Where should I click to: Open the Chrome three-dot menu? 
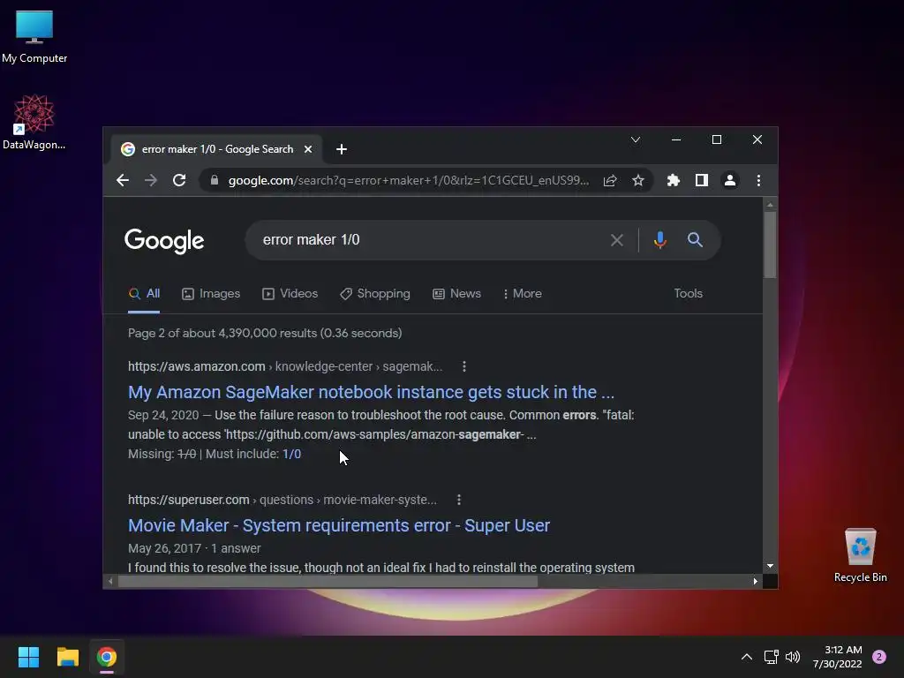758,180
